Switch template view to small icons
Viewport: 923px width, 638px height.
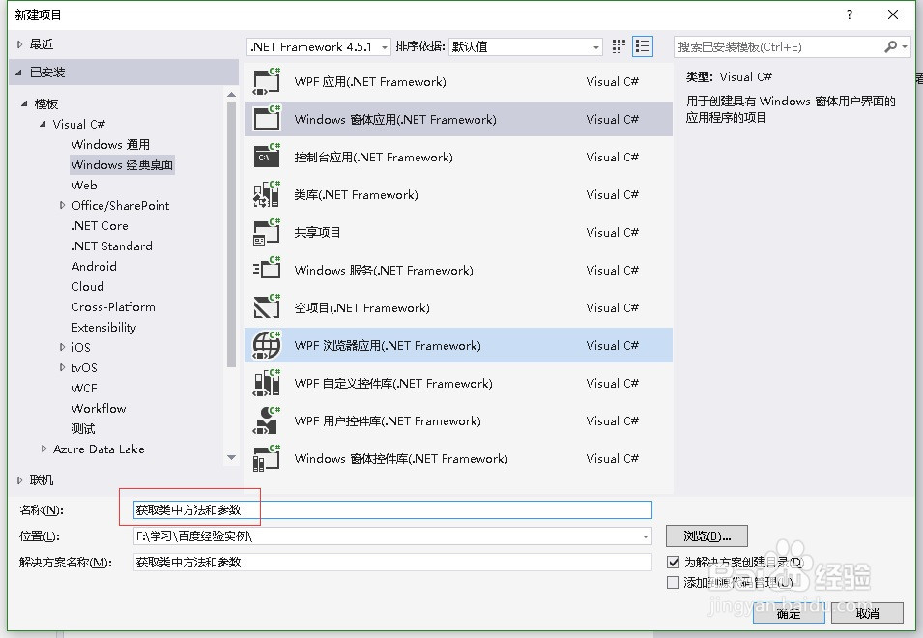[x=618, y=45]
